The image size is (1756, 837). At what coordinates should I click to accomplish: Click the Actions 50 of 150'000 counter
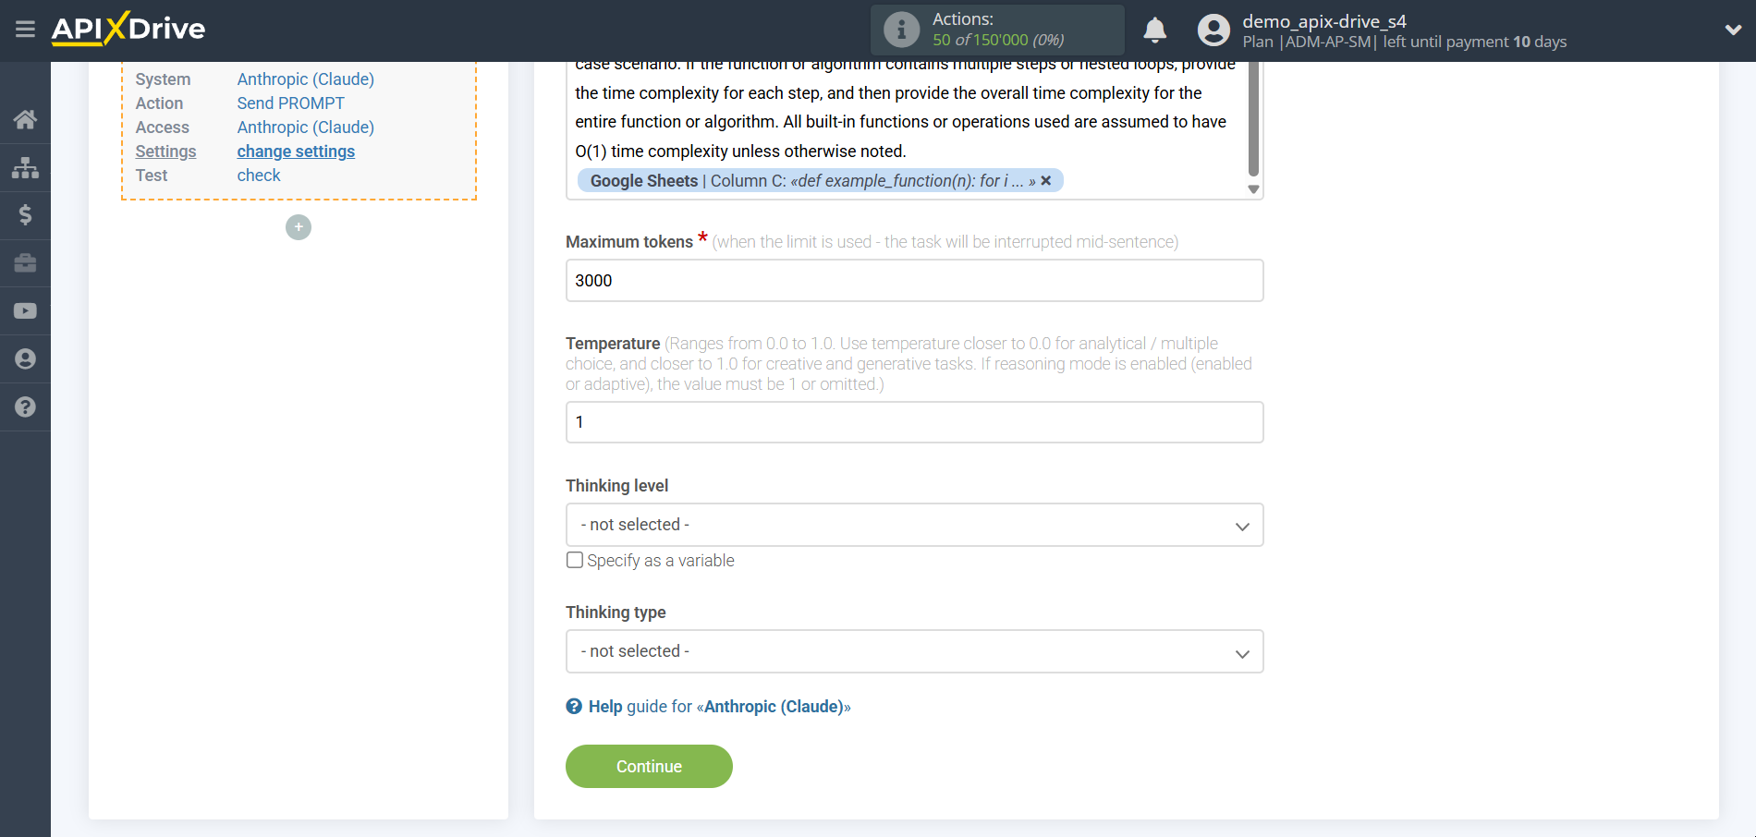pos(998,40)
